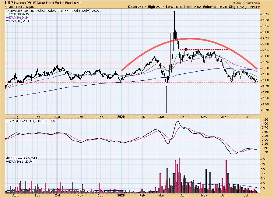Image resolution: width=274 pixels, height=198 pixels.
Task: Click the 7M volume axis label
Action: [263, 159]
